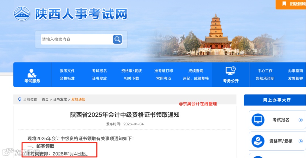Open 发票邮寄 in the navigation bar
This screenshot has height=158, width=306.
pos(296,78)
